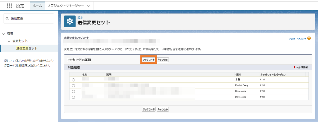Click the 名前 column header

[85, 75]
